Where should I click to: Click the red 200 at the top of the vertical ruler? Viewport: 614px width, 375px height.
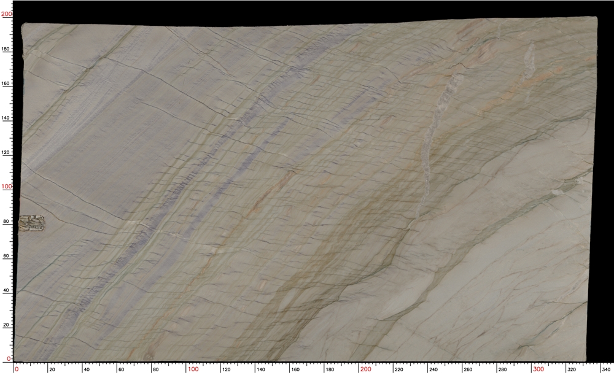coord(7,14)
